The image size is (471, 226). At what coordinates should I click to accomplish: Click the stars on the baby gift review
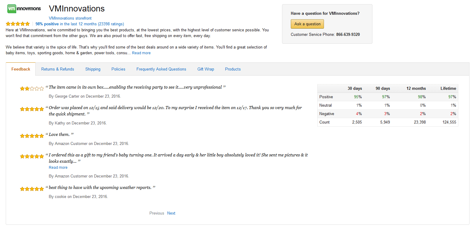pos(32,156)
